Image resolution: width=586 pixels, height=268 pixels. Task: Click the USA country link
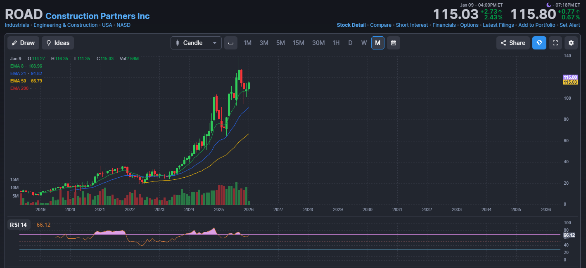[107, 25]
